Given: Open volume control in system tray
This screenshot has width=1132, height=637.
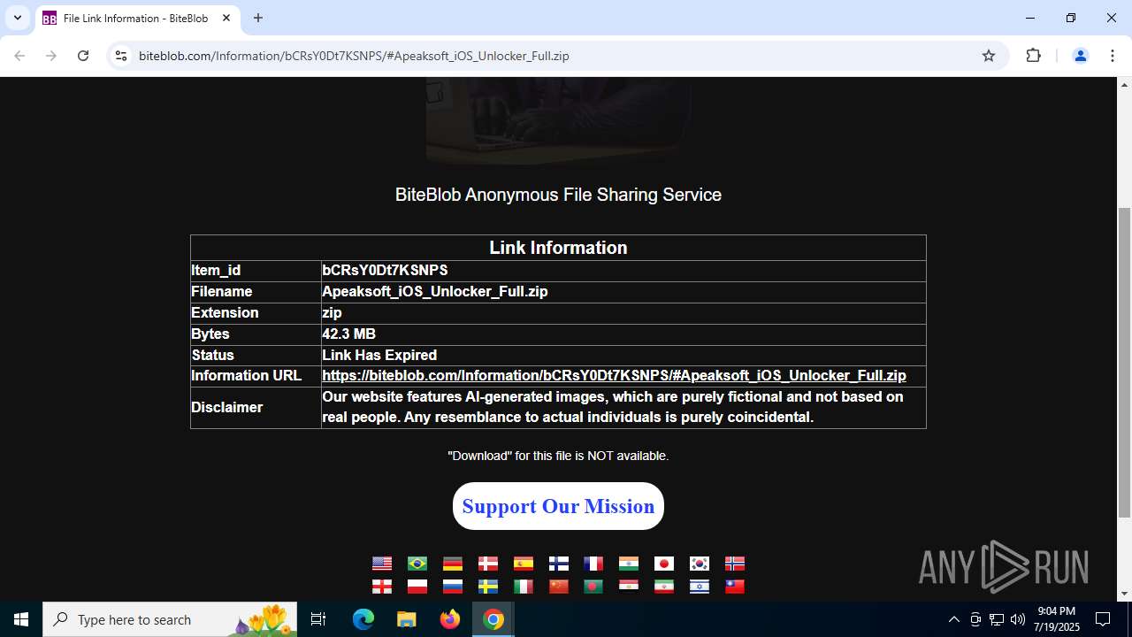Looking at the screenshot, I should point(1017,619).
